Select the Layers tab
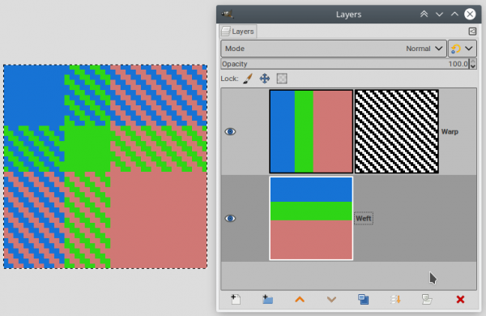Image resolution: width=486 pixels, height=316 pixels. tap(238, 32)
